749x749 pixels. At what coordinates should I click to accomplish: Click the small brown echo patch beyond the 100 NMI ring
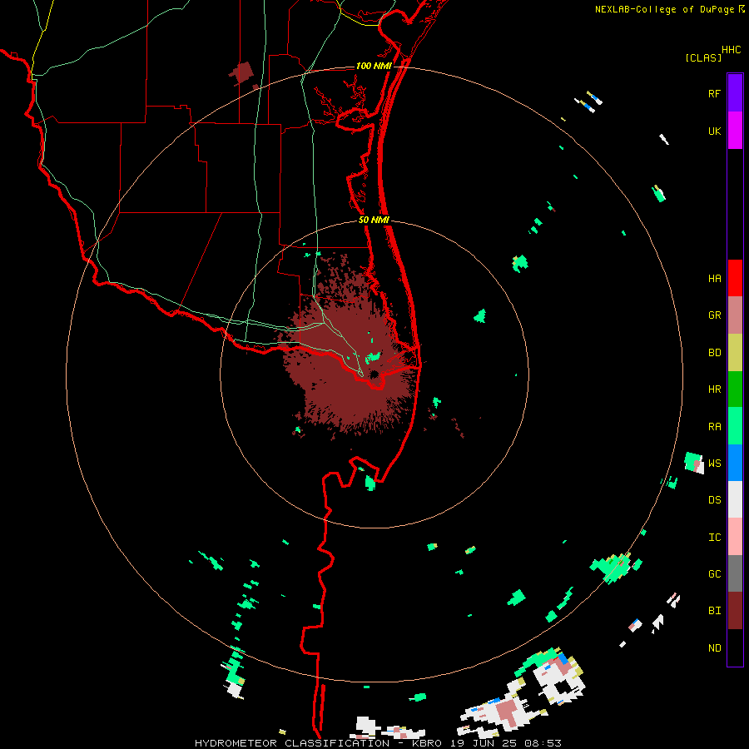(x=242, y=73)
